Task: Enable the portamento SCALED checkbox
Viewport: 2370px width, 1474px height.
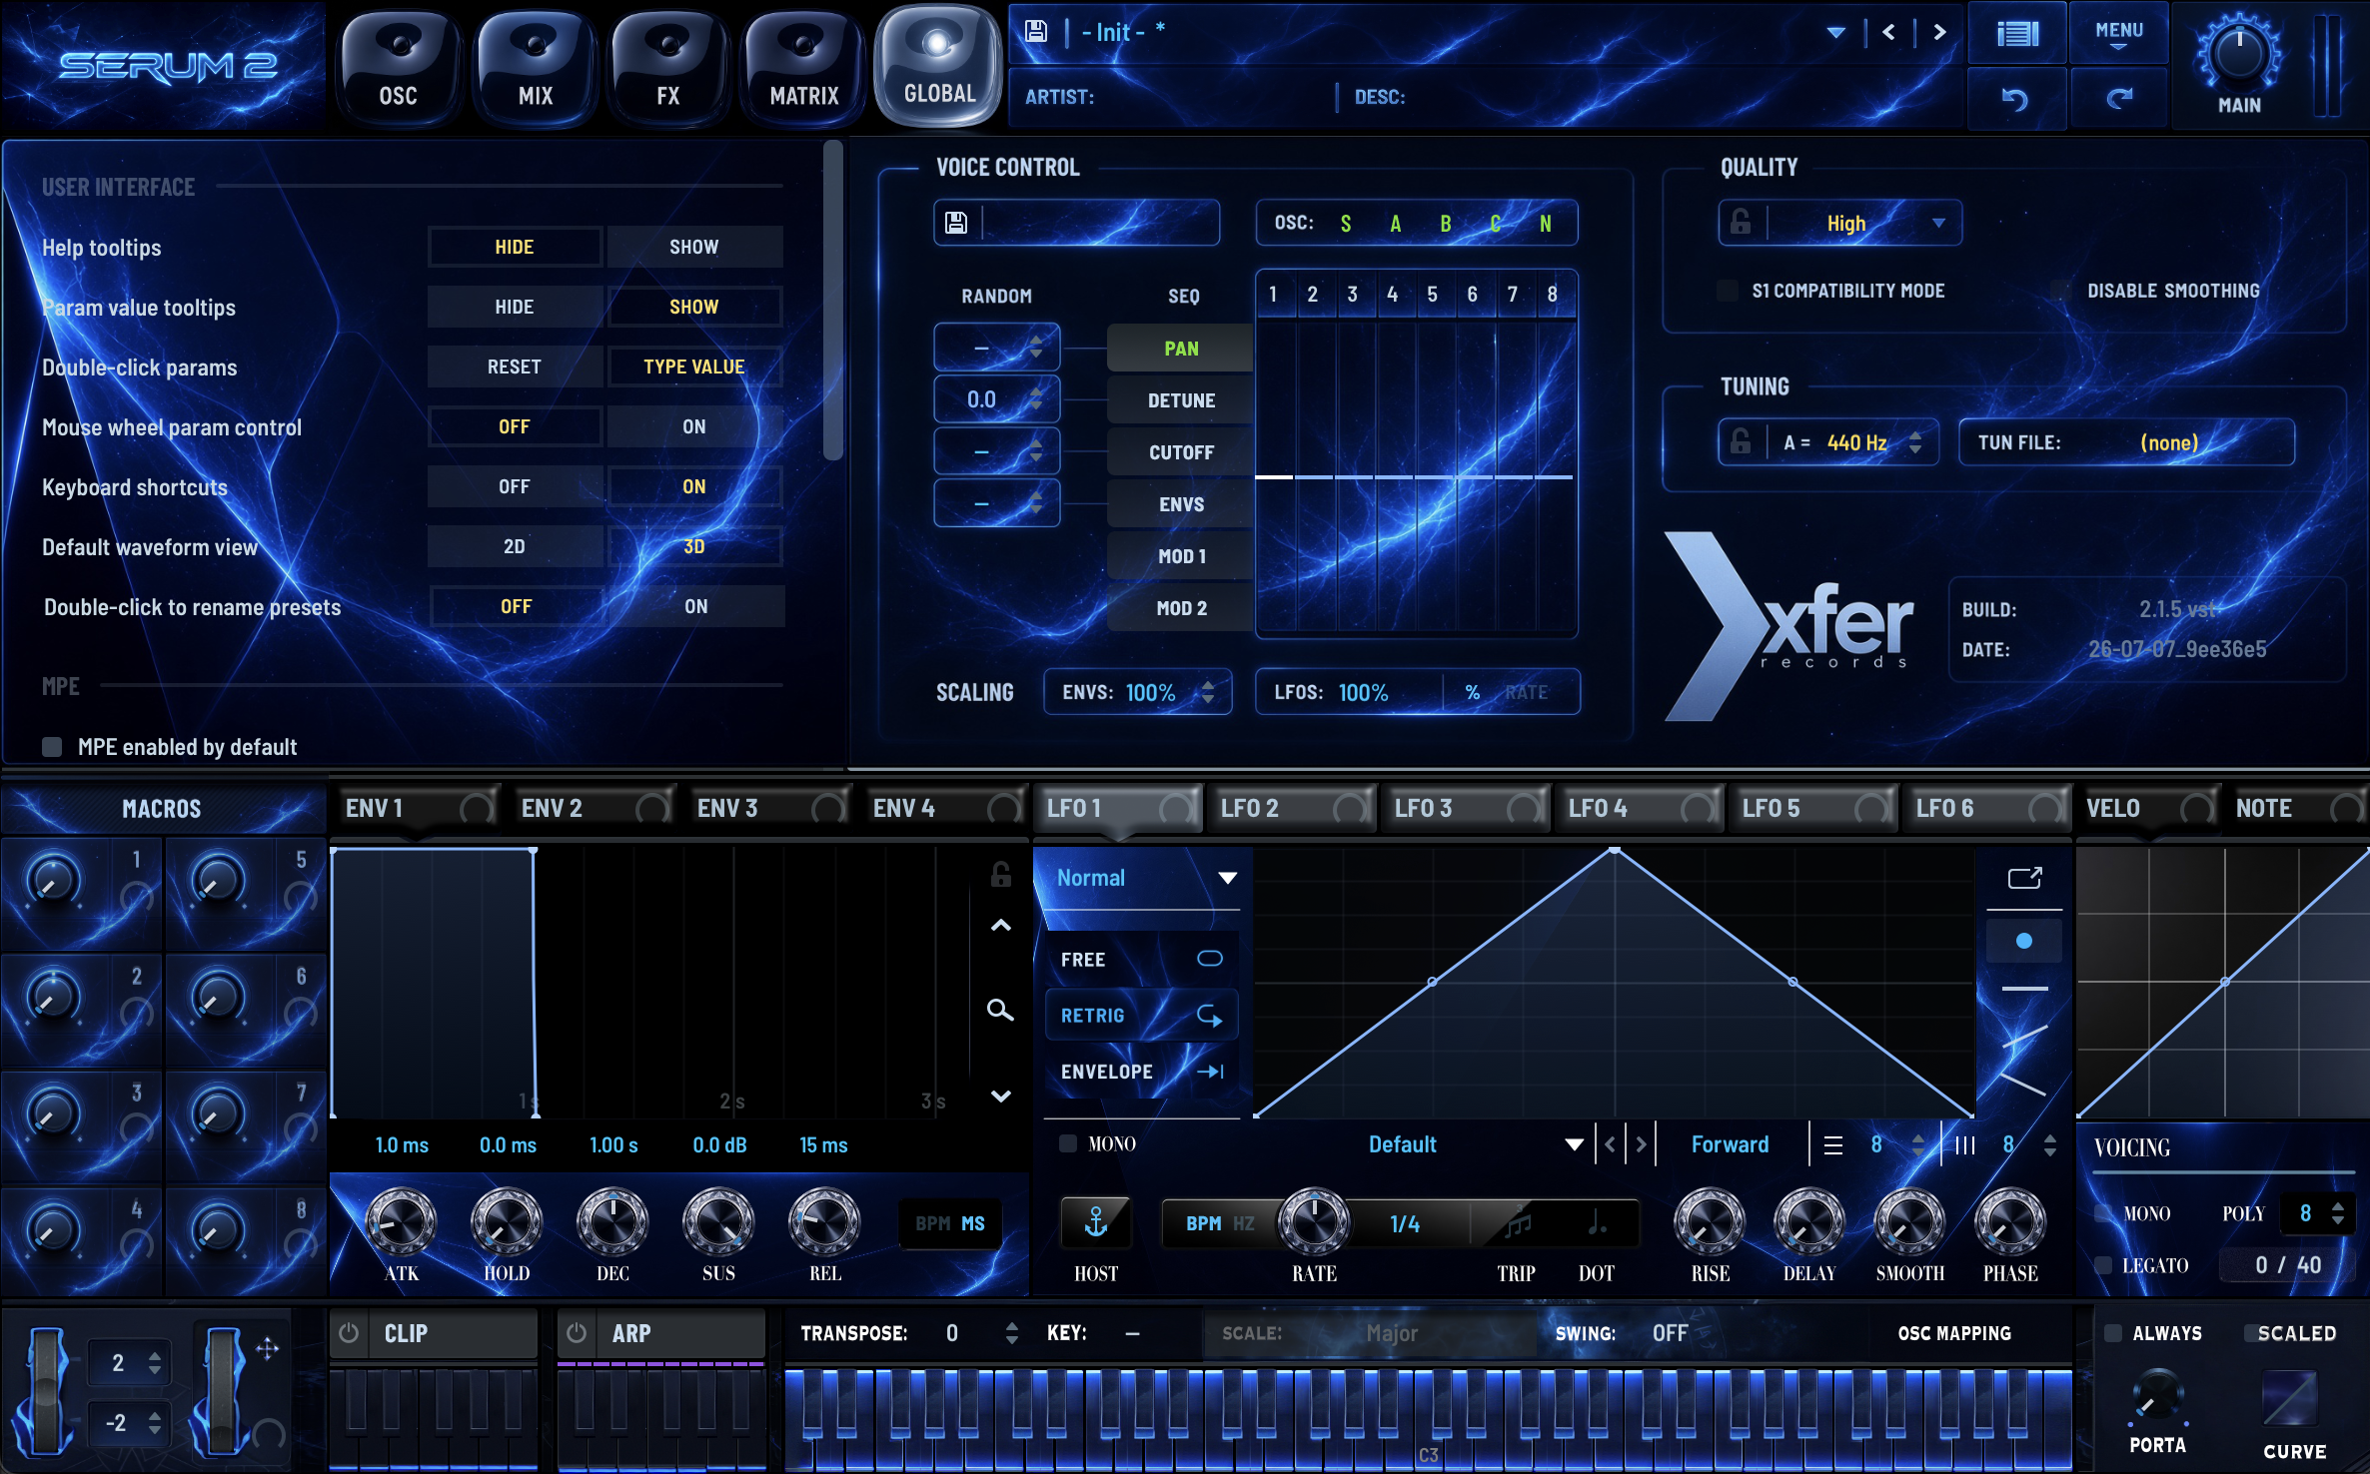Action: [2251, 1333]
